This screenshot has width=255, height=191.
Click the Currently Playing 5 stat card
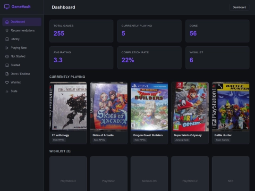pos(149,31)
